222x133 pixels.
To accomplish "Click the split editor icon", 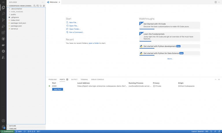I will click(x=215, y=2).
